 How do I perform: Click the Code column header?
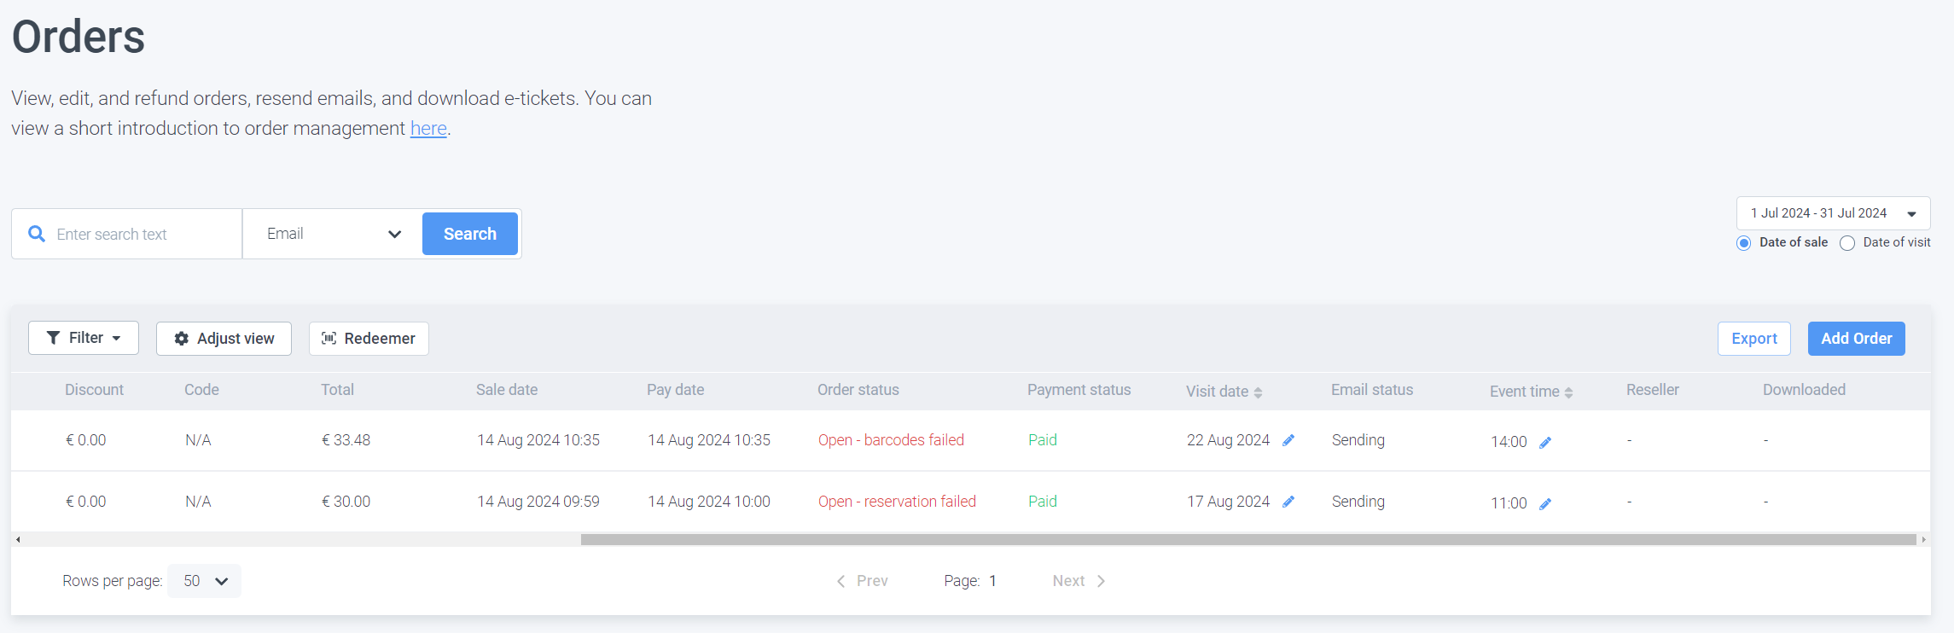[x=201, y=390]
